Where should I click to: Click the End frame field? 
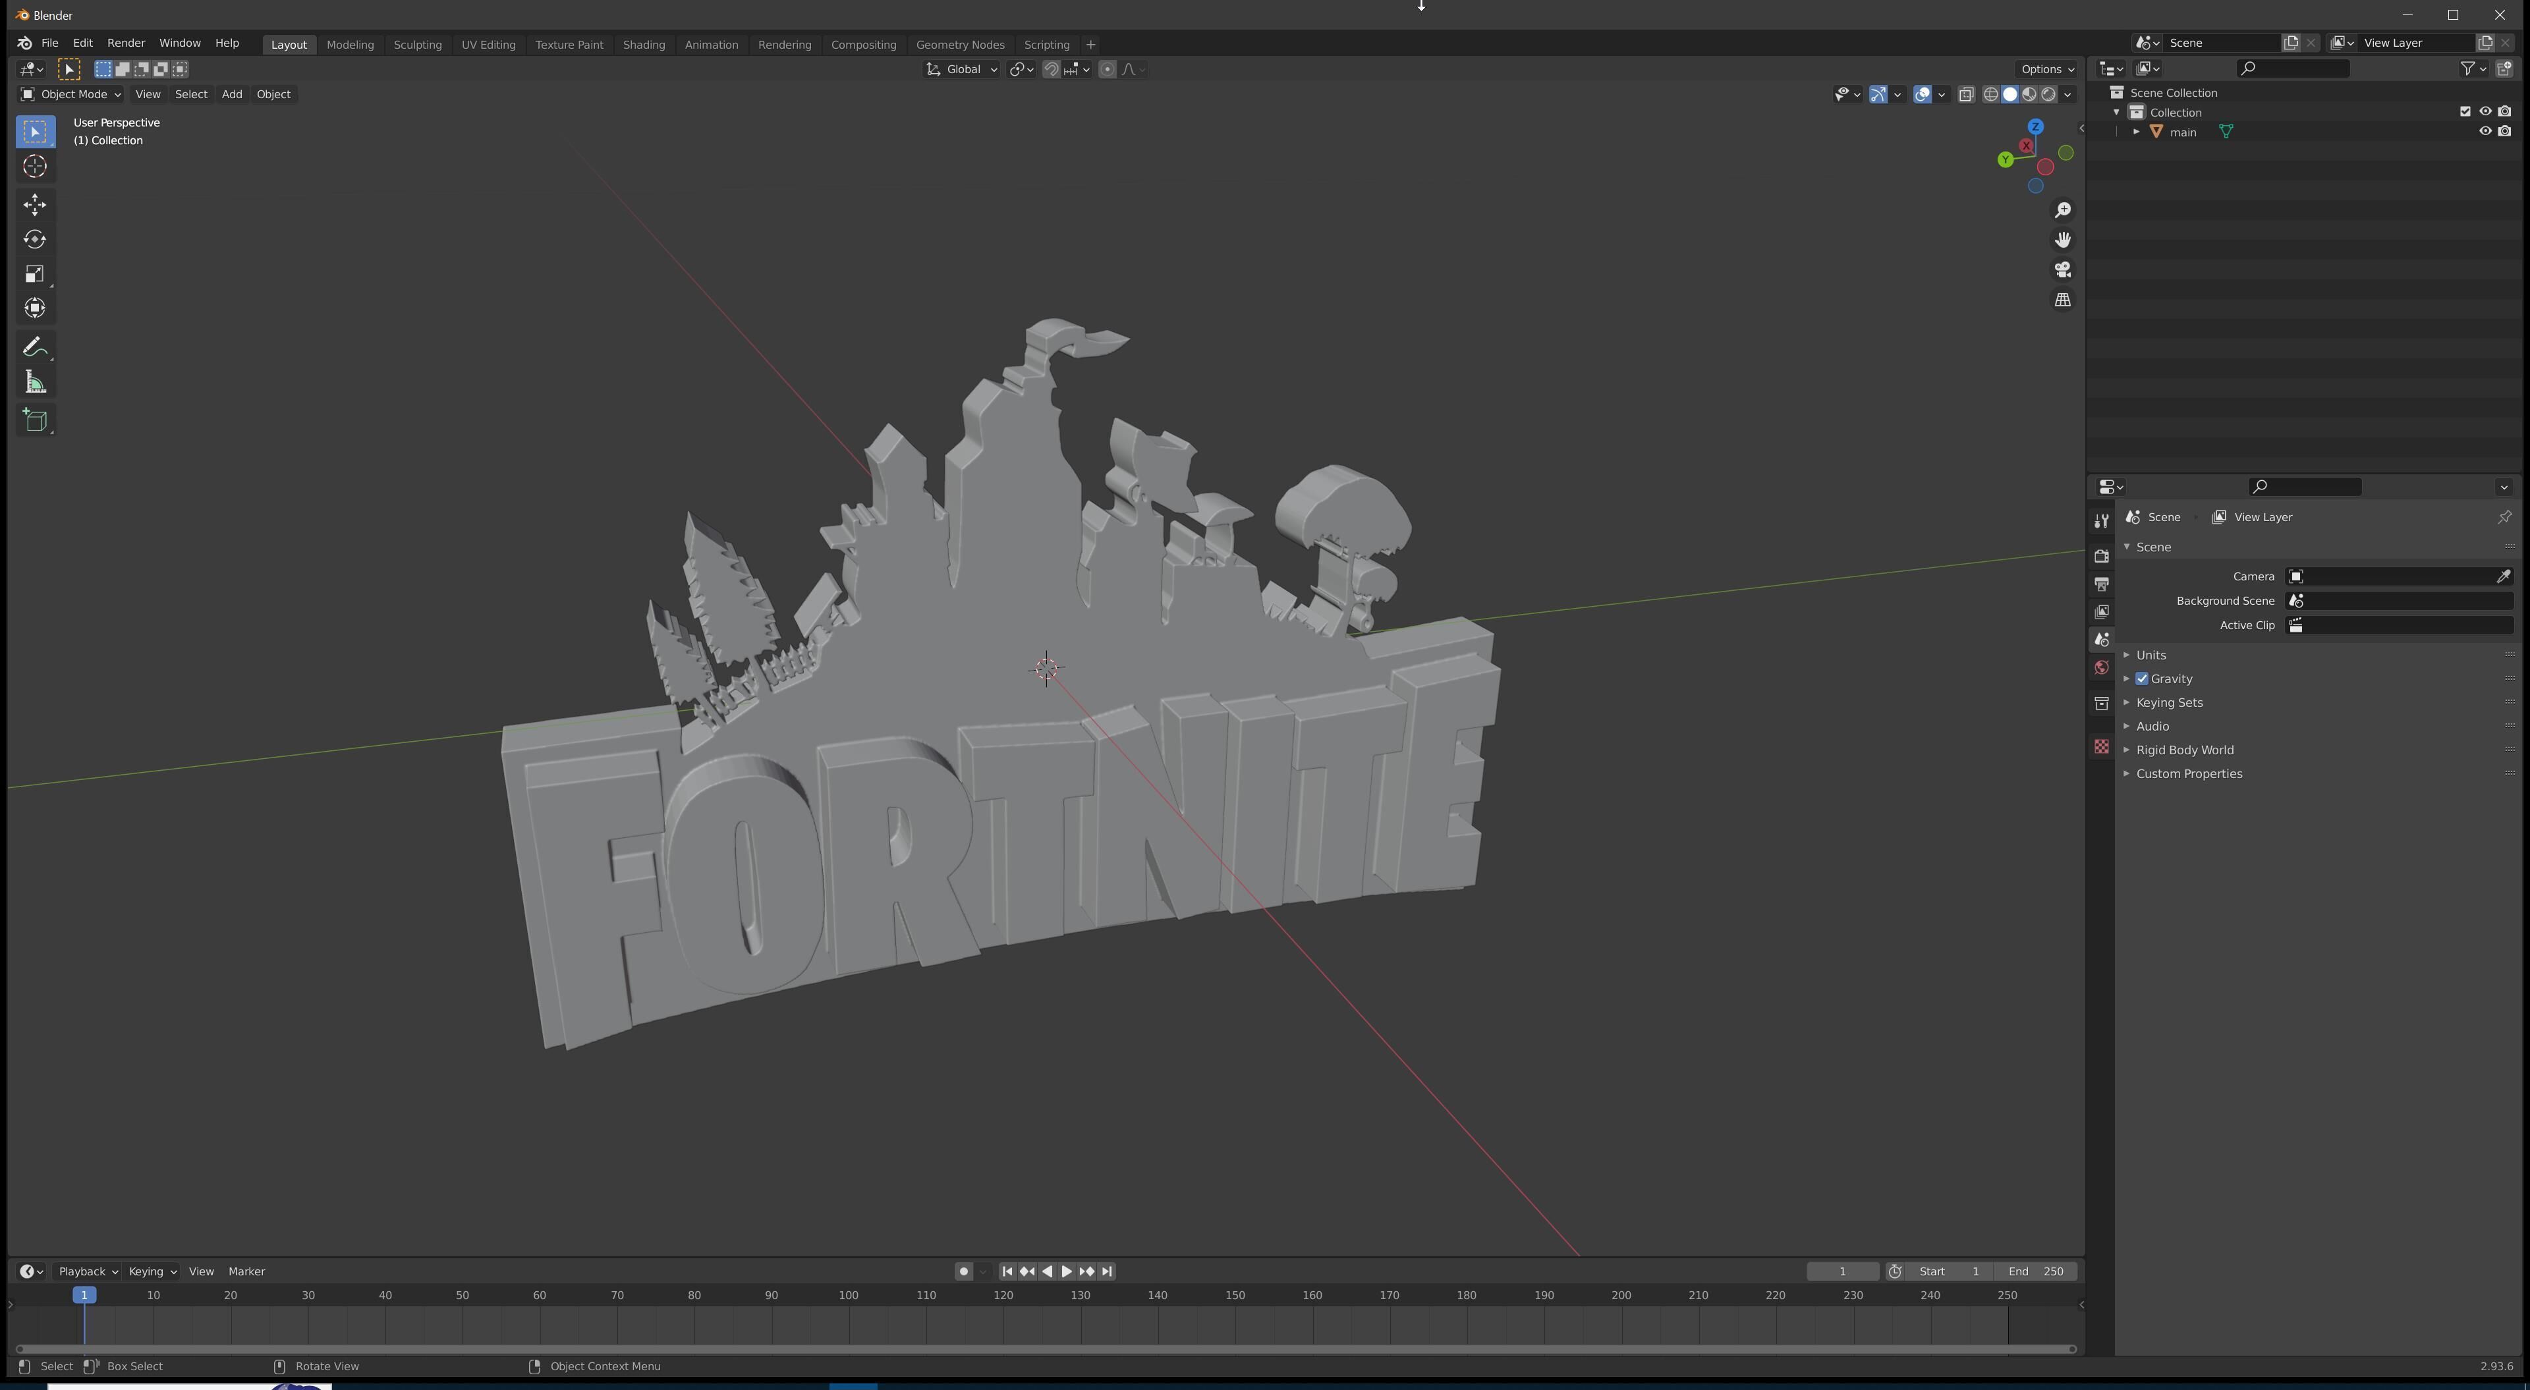click(2035, 1271)
